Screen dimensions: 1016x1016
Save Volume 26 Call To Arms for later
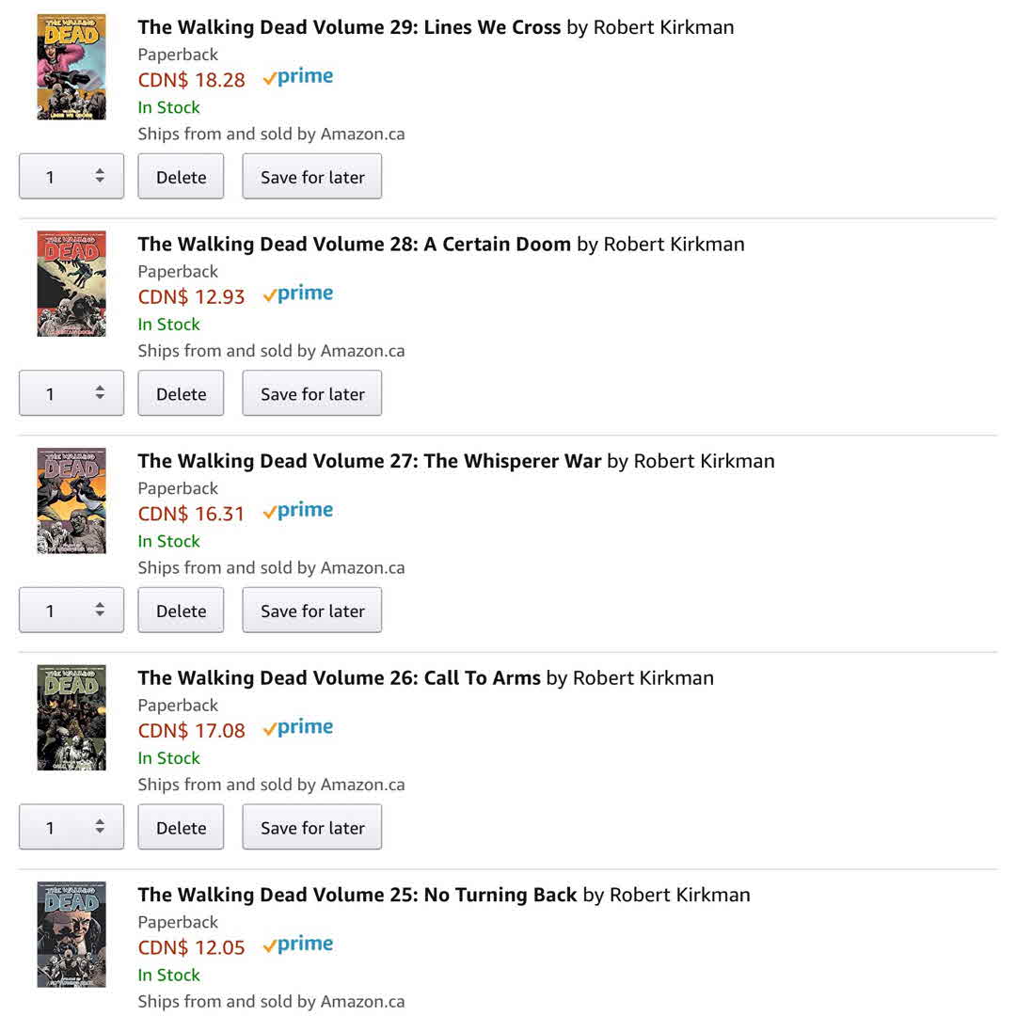(x=312, y=828)
